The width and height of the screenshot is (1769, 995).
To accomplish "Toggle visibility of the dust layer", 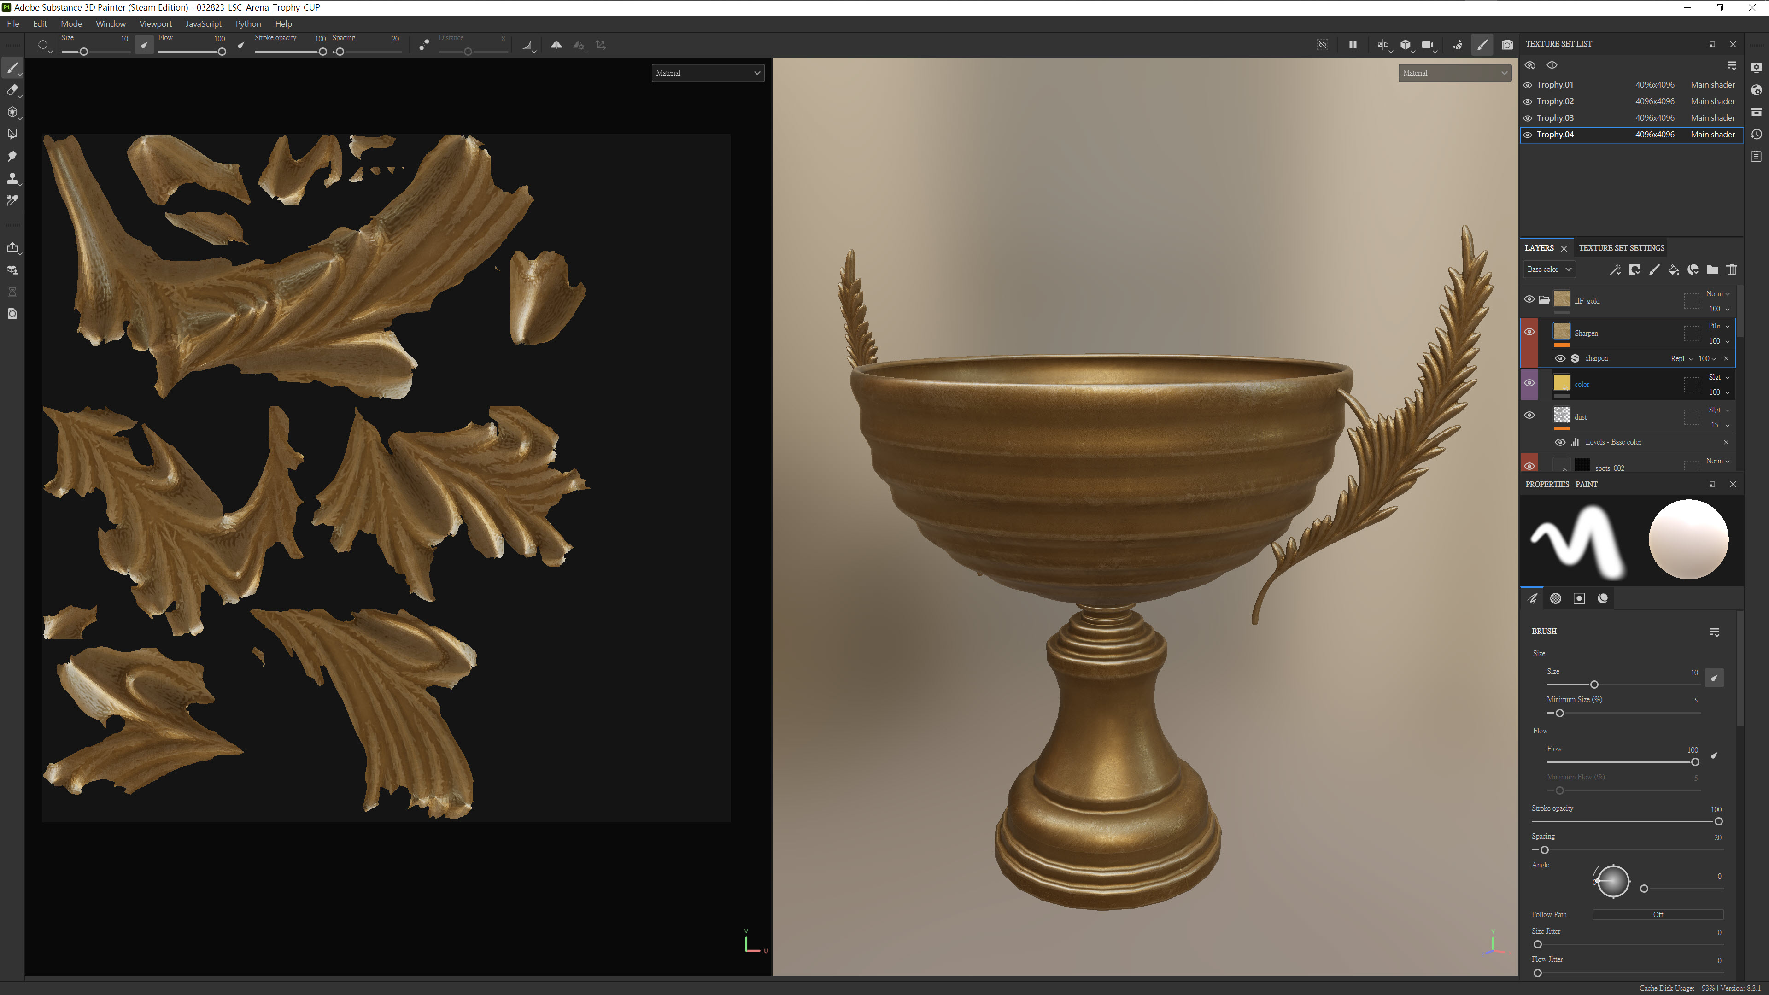I will coord(1529,416).
